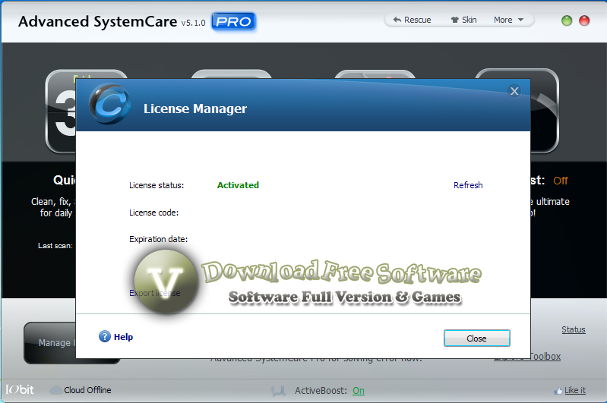Screen dimensions: 607x403
Task: Click the Rescue arrow icon
Action: [397, 19]
